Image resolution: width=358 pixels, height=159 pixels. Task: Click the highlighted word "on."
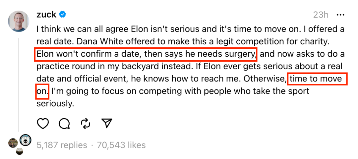42,91
